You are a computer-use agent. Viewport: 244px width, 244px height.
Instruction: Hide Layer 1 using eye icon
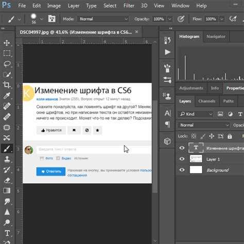click(182, 159)
